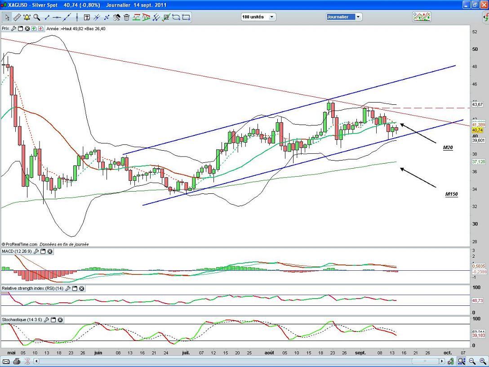Click the red down-arrow Prix icon
The height and width of the screenshot is (367, 489).
(x=40, y=29)
